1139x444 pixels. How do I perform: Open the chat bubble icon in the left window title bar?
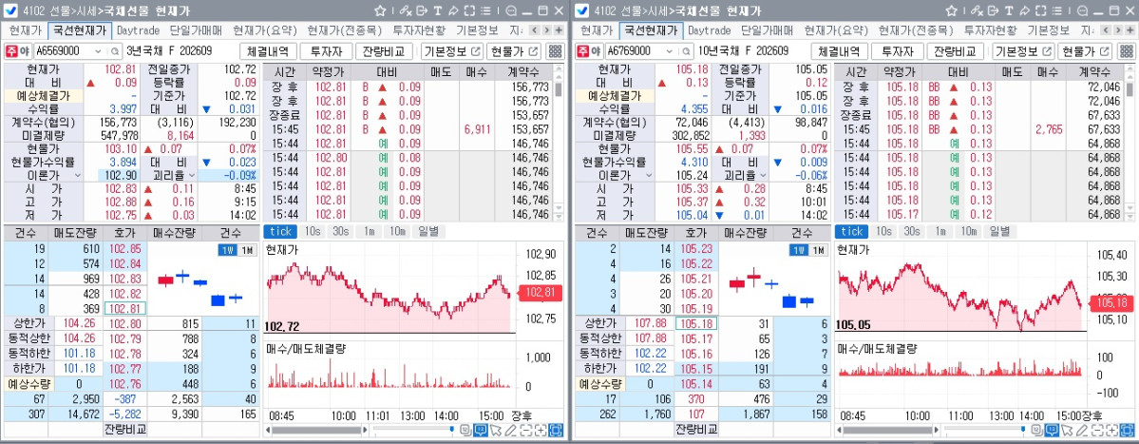[511, 10]
